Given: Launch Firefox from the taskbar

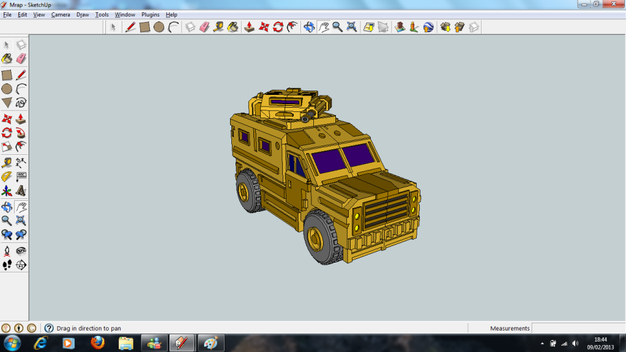Looking at the screenshot, I should (x=97, y=343).
